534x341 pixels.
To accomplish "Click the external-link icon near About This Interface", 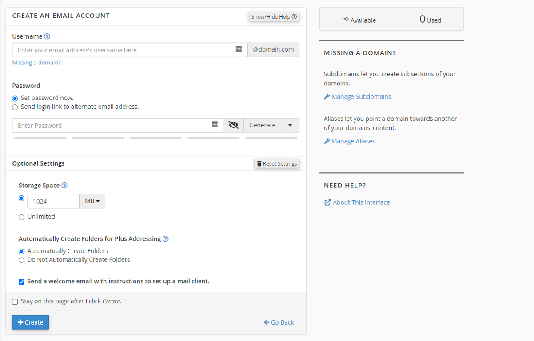I will point(327,202).
